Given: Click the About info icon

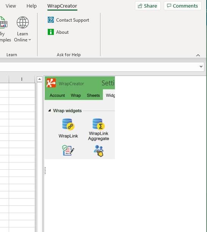Looking at the screenshot, I should point(51,32).
